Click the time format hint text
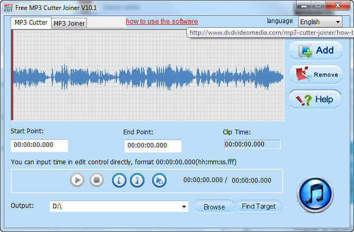The width and height of the screenshot is (354, 232). click(123, 162)
